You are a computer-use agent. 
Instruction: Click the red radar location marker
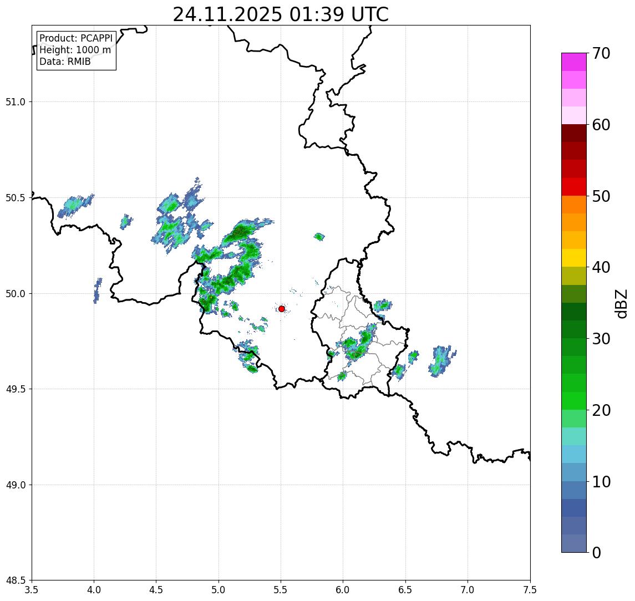pyautogui.click(x=282, y=309)
